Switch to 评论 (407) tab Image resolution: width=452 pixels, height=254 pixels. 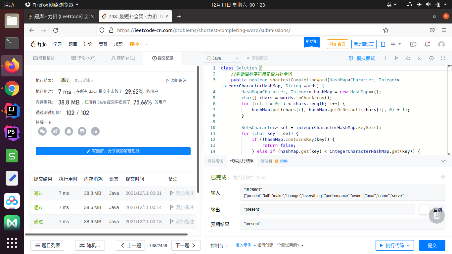tap(83, 58)
